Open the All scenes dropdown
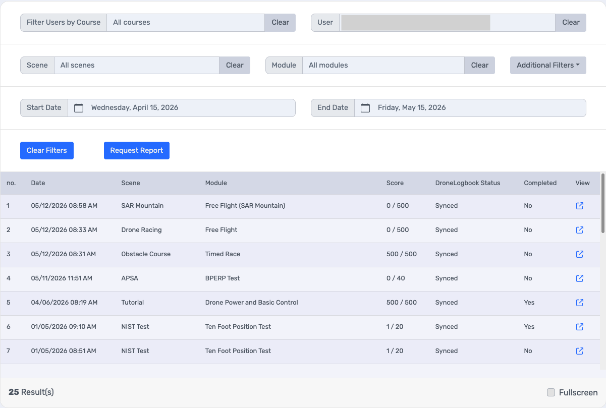Image resolution: width=606 pixels, height=408 pixels. point(137,65)
